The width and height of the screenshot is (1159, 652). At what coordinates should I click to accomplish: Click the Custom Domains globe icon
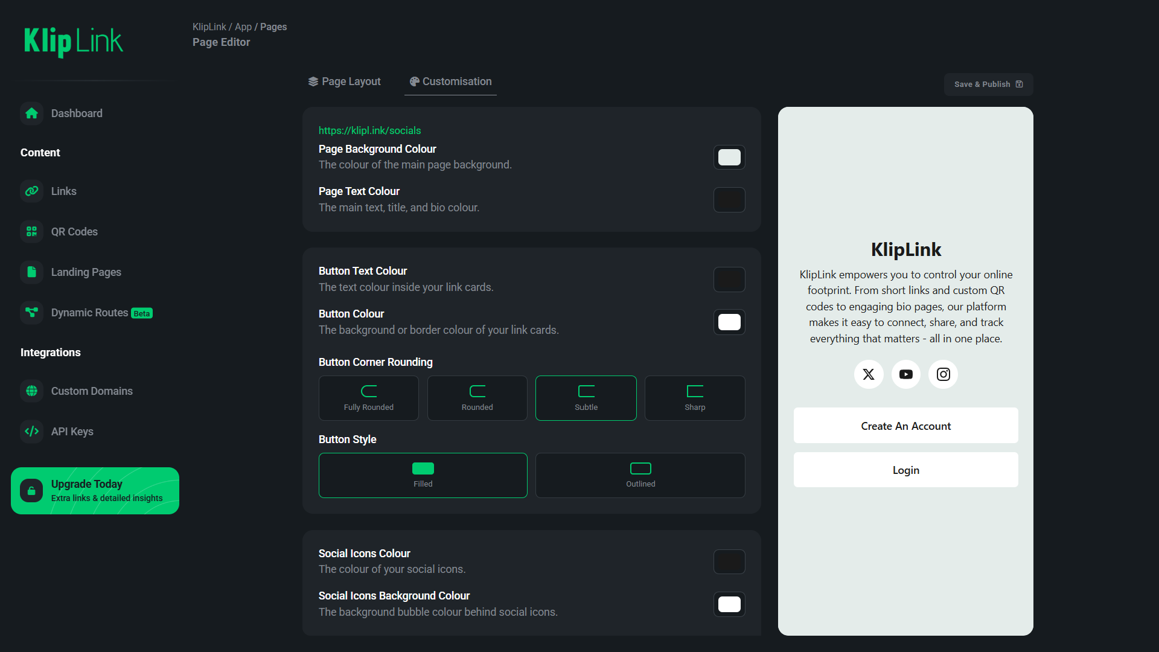(31, 391)
